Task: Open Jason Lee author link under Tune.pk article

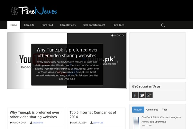Action: coord(38,123)
